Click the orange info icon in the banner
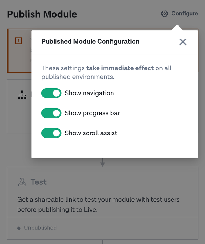This screenshot has width=205, height=244. click(18, 41)
